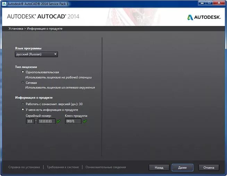227x176 pixels.
Task: Click green checkmark next to product key
Action: point(85,121)
